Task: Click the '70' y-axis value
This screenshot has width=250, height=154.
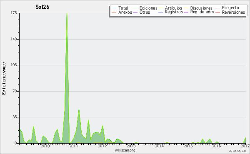Action: (15, 91)
